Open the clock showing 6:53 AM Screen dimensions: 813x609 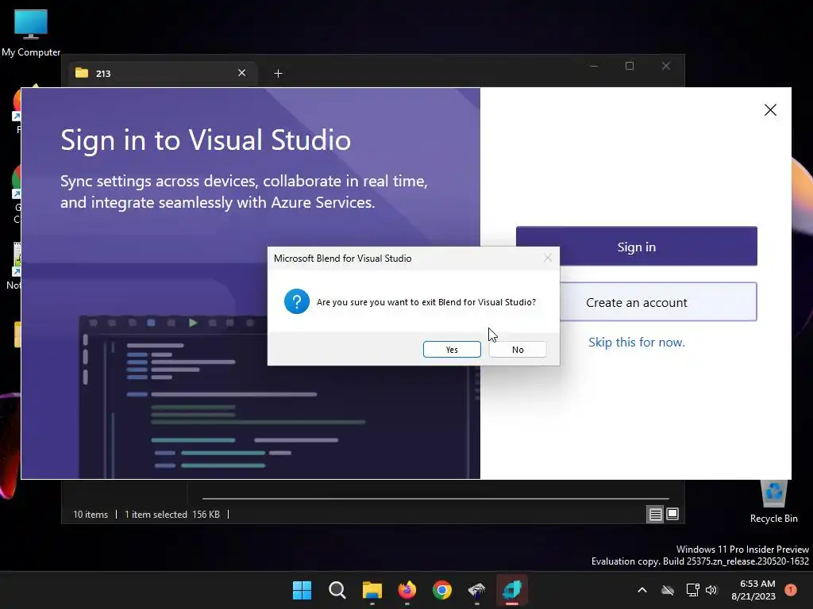[x=753, y=590]
